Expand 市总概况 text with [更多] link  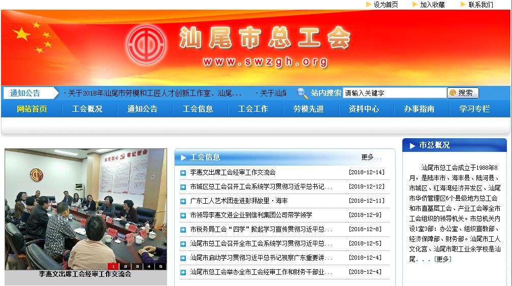click(442, 259)
